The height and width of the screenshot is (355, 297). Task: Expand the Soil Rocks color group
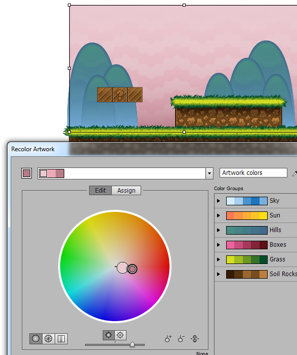[219, 274]
